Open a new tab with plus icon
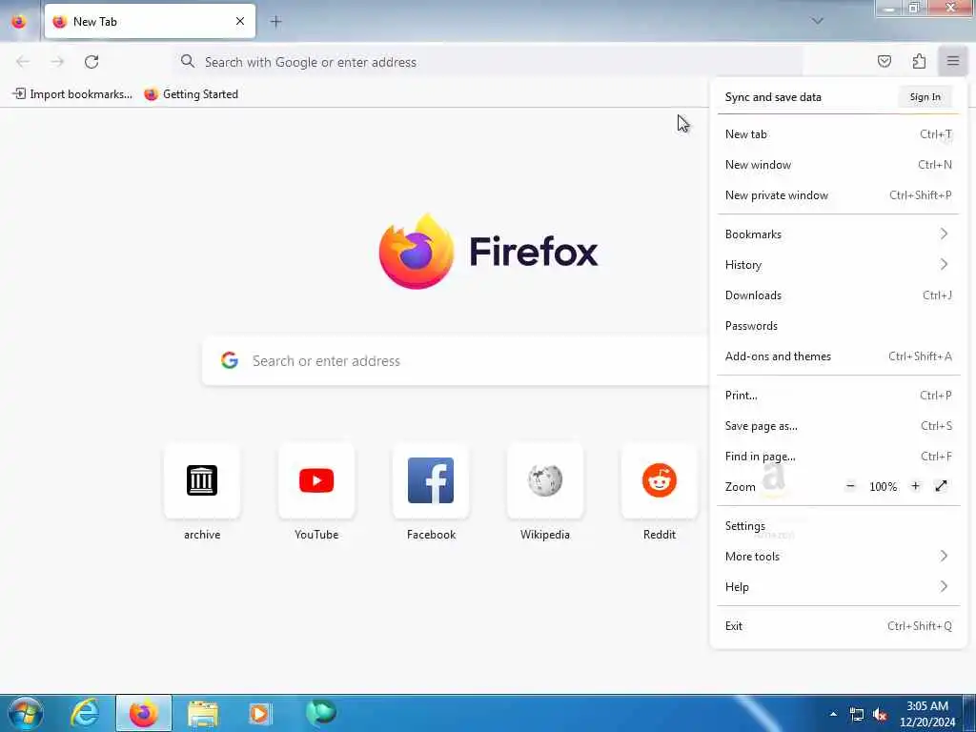The image size is (976, 732). tap(275, 21)
